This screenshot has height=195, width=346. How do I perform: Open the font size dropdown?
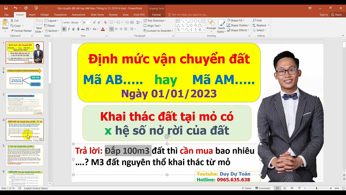pyautogui.click(x=91, y=22)
